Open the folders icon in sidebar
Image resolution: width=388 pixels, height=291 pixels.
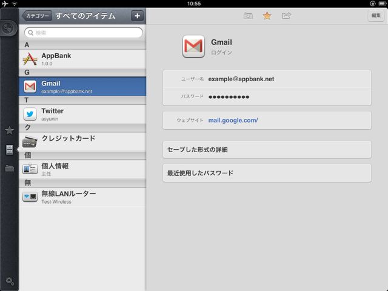(10, 169)
